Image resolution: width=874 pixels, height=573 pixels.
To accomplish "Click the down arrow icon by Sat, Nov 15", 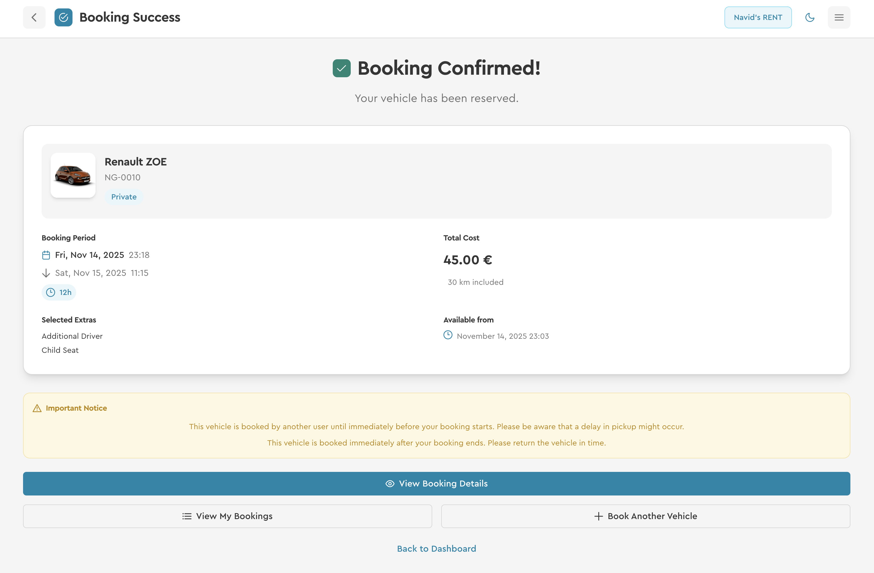I will 46,273.
